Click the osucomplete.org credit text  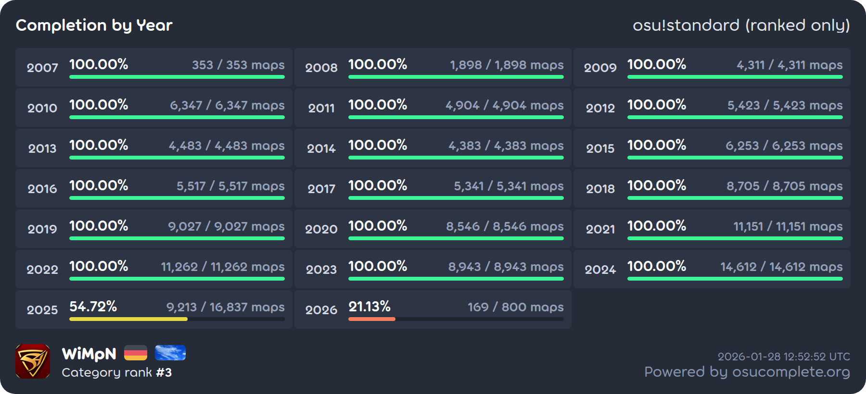pyautogui.click(x=747, y=372)
